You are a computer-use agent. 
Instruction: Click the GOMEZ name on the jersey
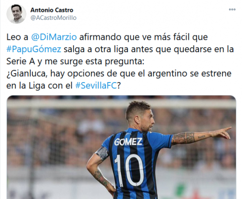pyautogui.click(x=128, y=142)
